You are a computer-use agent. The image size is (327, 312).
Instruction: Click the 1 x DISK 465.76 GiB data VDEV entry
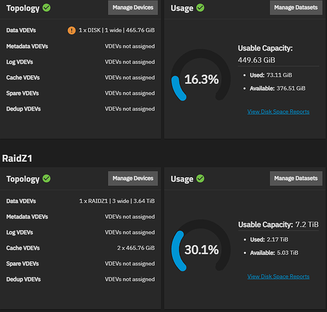(116, 31)
